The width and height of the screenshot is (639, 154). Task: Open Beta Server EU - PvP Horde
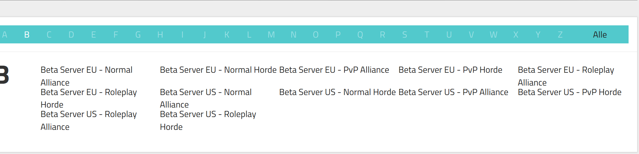point(450,70)
